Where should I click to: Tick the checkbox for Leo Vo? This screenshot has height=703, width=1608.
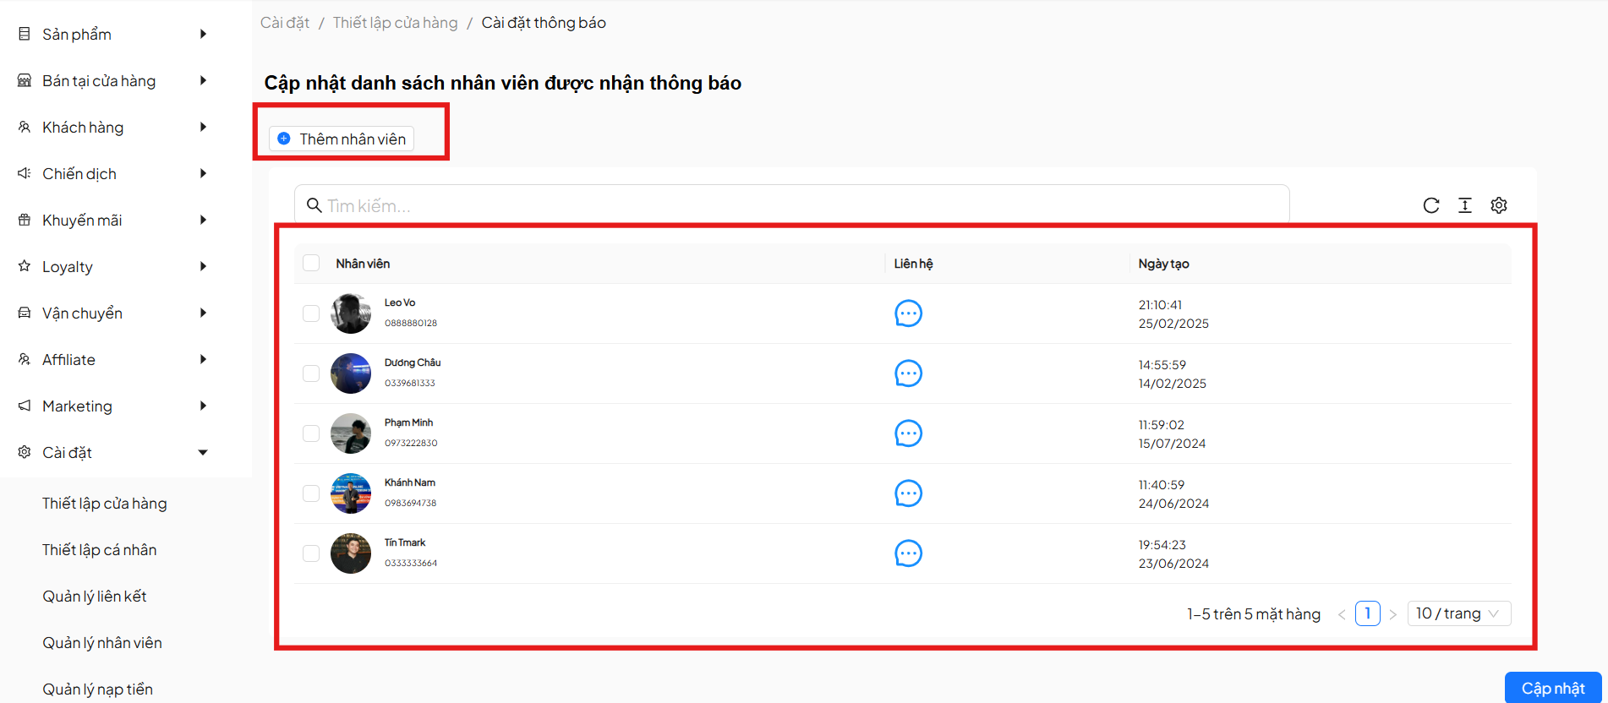tap(311, 313)
